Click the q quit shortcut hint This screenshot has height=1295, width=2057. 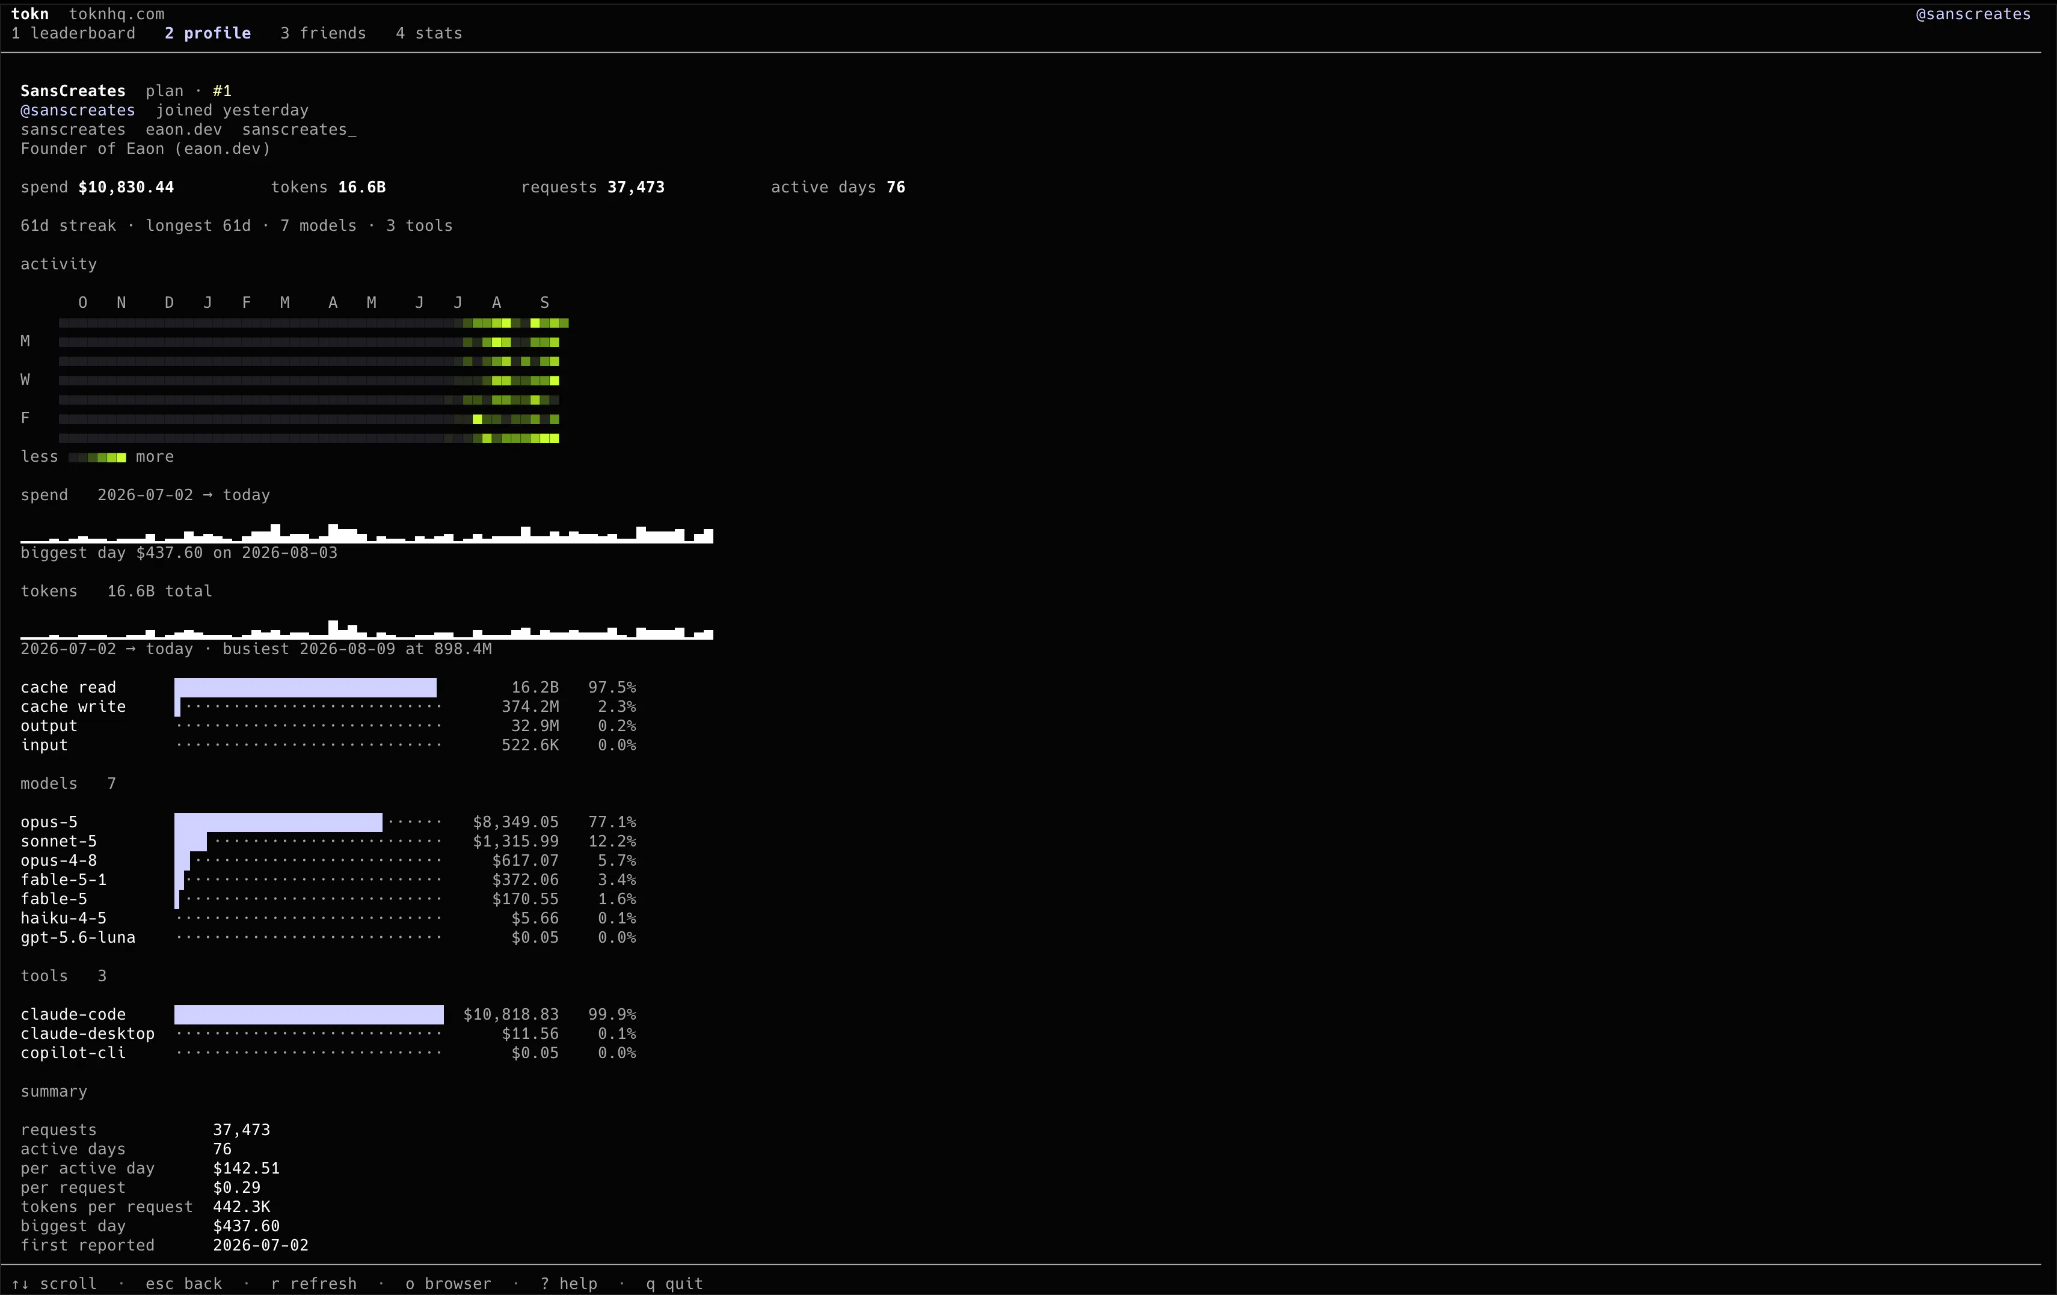674,1284
